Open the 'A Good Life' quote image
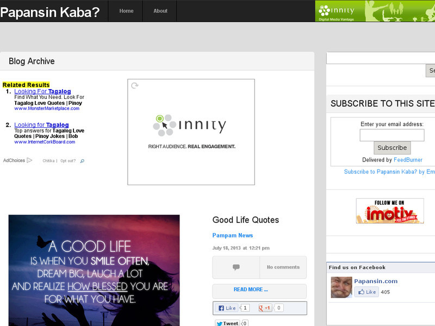 pos(94,270)
